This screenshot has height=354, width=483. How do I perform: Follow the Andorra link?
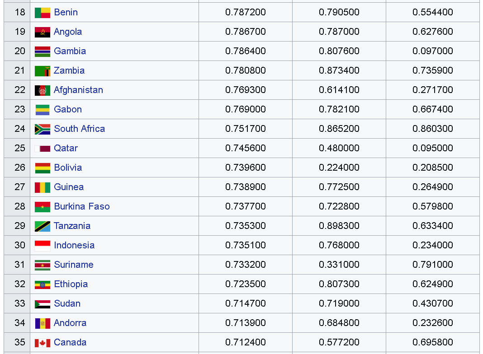click(70, 323)
